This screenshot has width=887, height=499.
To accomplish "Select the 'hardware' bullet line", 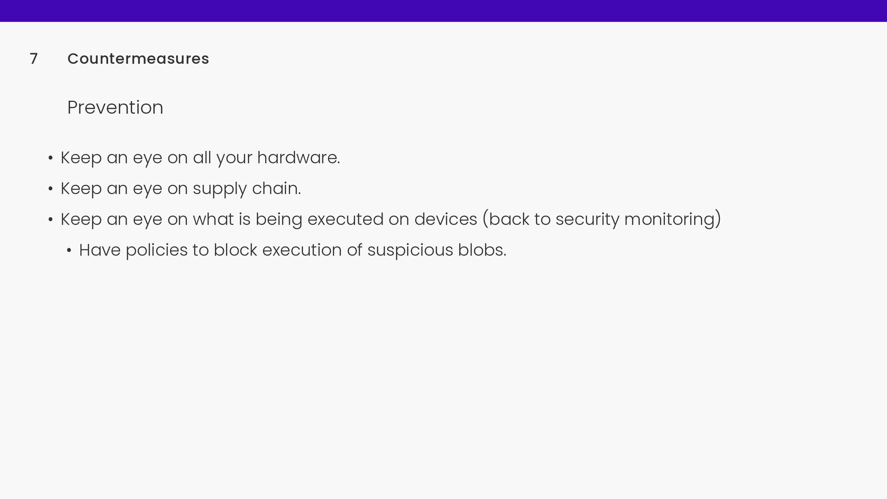I will [200, 158].
